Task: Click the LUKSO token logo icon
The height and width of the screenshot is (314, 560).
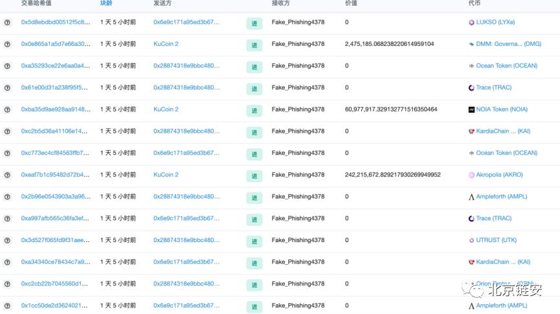Action: (x=471, y=23)
